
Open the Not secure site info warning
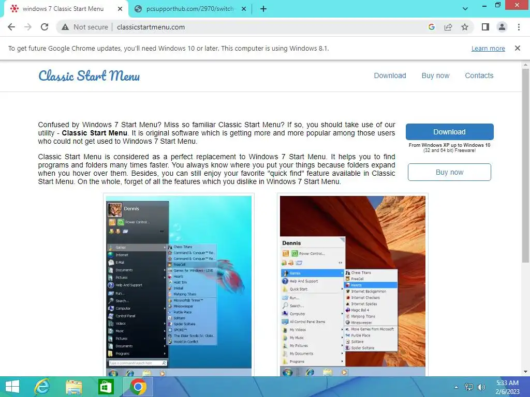tap(85, 27)
